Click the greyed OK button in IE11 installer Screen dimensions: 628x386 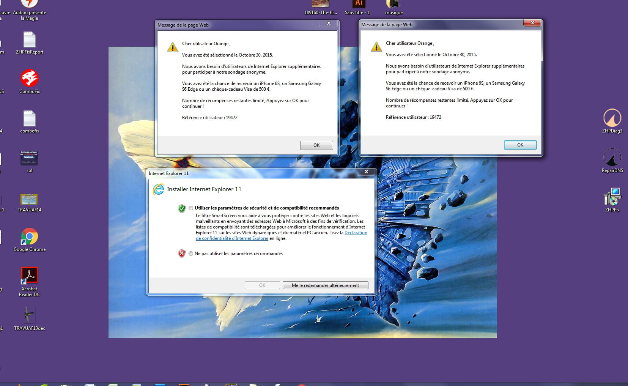[x=262, y=285]
